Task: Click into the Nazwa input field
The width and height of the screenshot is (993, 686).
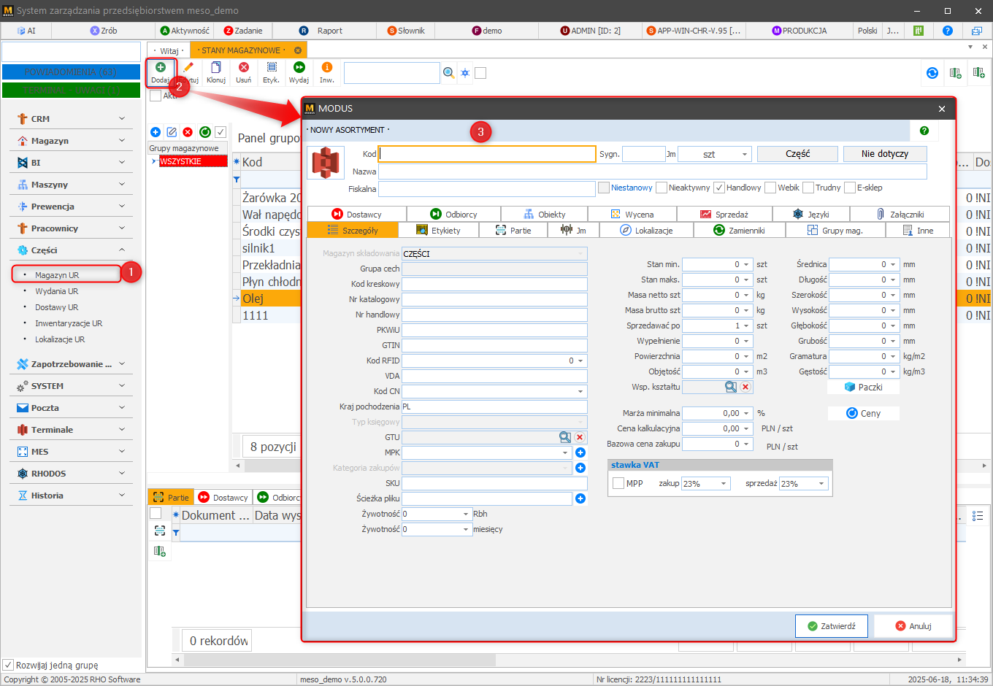Action: point(652,171)
